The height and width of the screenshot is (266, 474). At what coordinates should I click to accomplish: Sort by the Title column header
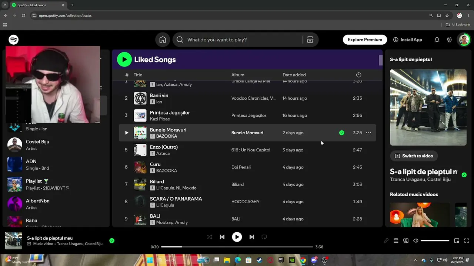(x=138, y=75)
